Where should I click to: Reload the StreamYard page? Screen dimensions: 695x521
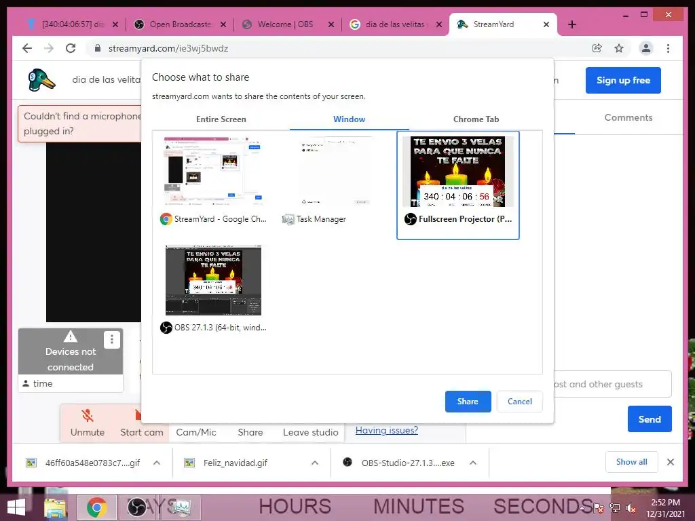tap(71, 48)
